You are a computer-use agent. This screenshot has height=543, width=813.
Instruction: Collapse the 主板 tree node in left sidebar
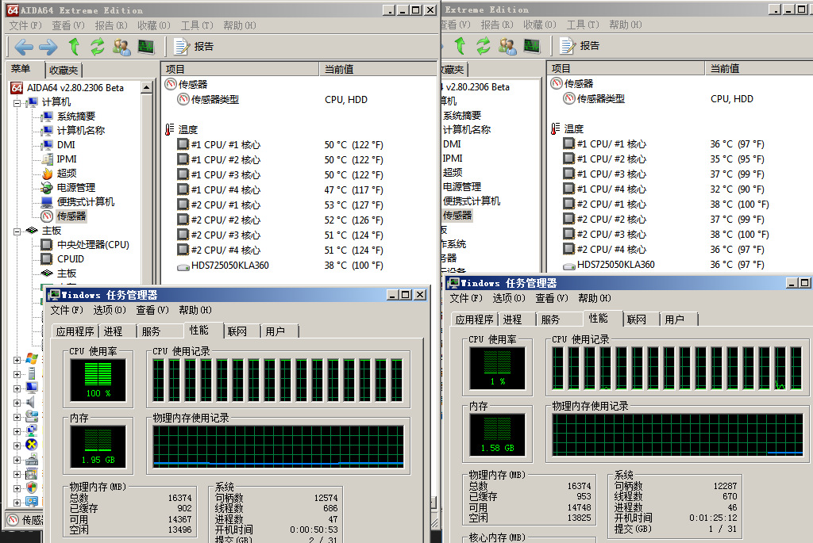[17, 231]
